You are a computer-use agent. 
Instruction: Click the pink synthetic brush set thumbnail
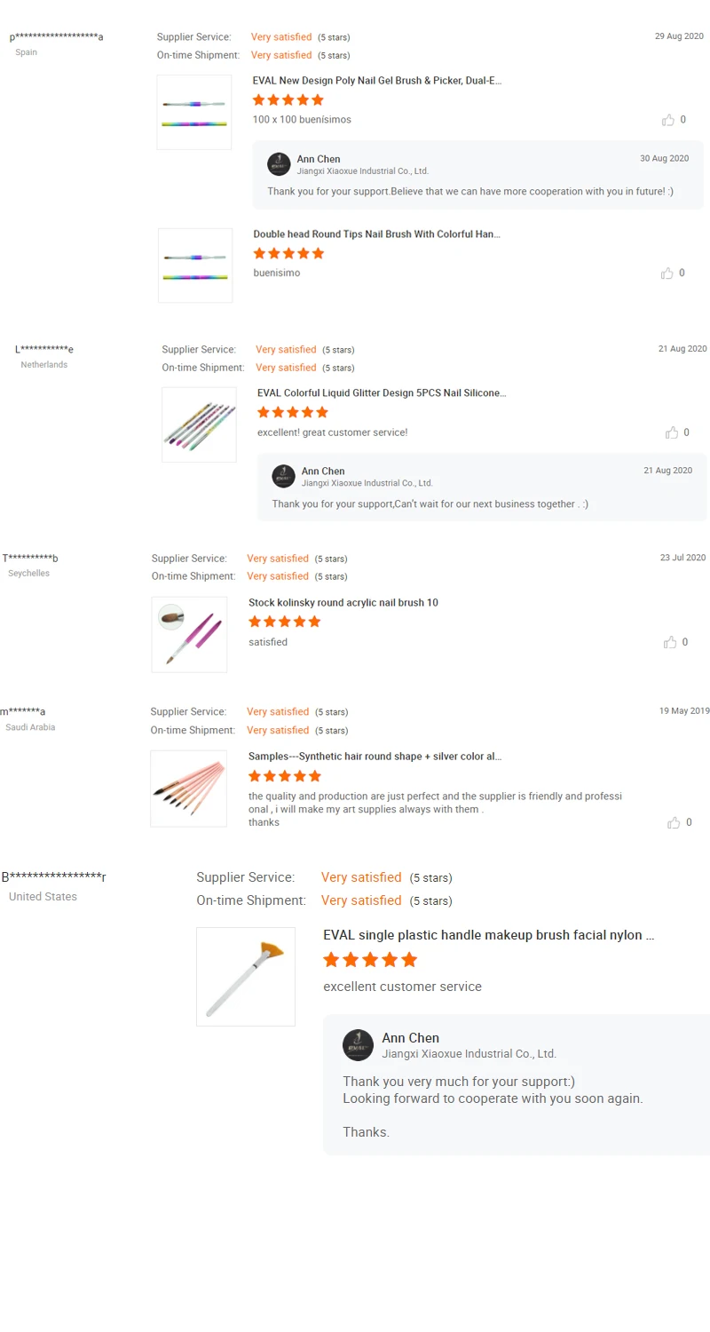click(x=188, y=789)
